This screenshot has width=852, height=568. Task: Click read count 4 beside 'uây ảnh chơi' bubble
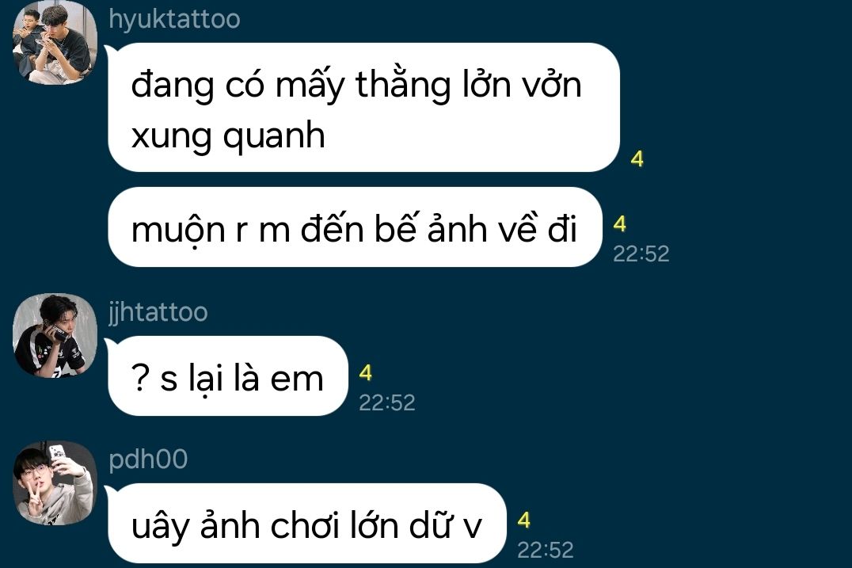pos(524,520)
